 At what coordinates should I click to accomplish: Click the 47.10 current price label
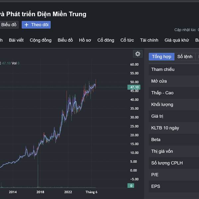pos(135,87)
